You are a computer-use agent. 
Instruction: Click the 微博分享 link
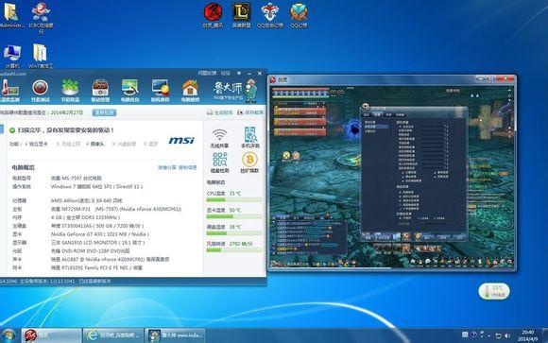pyautogui.click(x=167, y=167)
